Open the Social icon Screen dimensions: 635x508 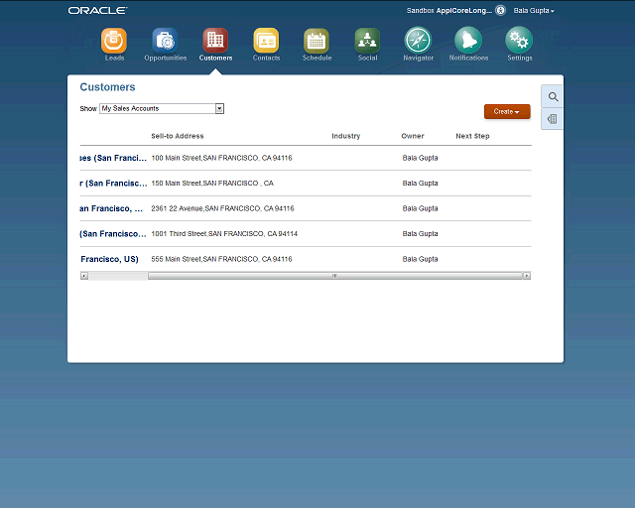[367, 41]
